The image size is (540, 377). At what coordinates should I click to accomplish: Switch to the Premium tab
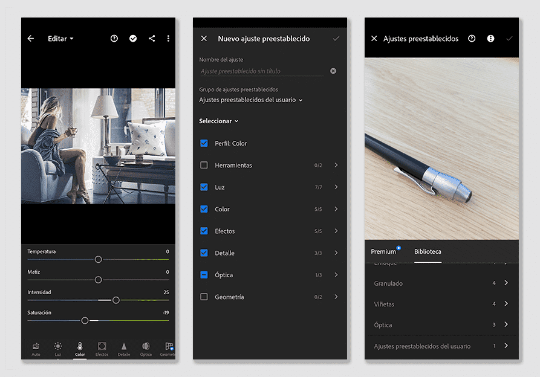pos(383,251)
